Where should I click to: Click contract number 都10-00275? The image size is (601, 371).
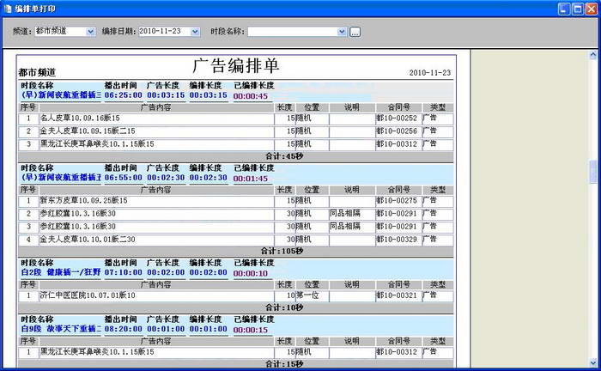pos(397,200)
